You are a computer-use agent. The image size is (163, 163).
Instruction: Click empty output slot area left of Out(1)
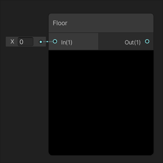111,42
